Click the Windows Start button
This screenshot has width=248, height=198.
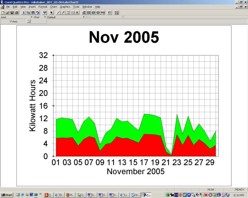(x=7, y=195)
